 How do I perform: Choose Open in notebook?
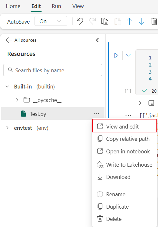[124, 151]
